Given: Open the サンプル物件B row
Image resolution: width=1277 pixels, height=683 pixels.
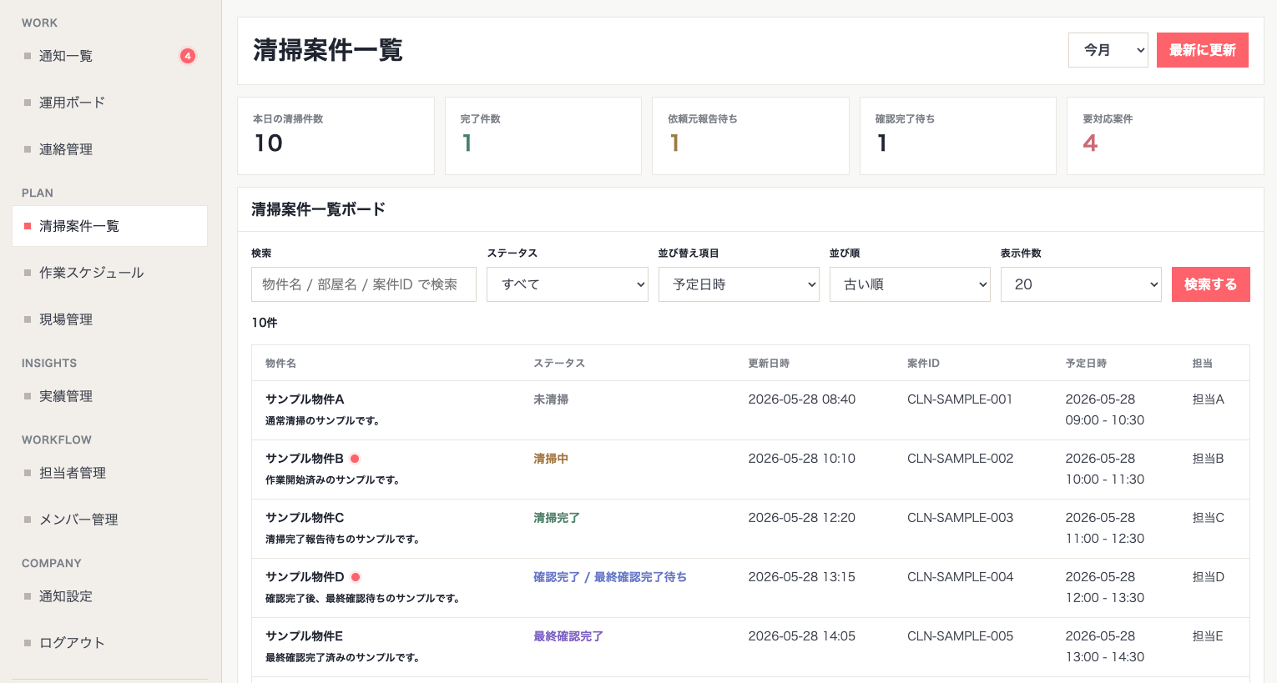Looking at the screenshot, I should [750, 470].
